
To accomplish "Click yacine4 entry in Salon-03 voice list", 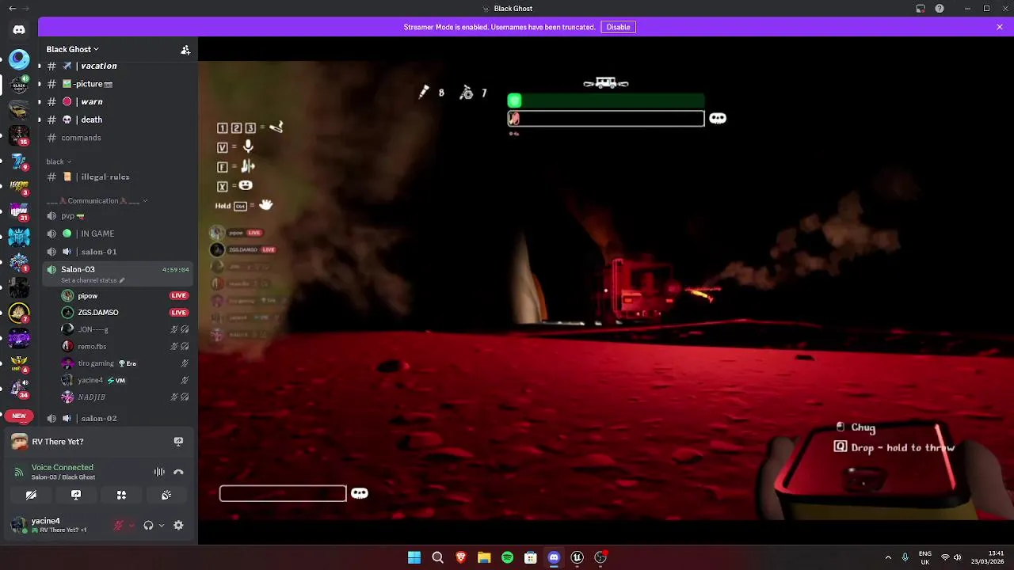I will (x=125, y=380).
